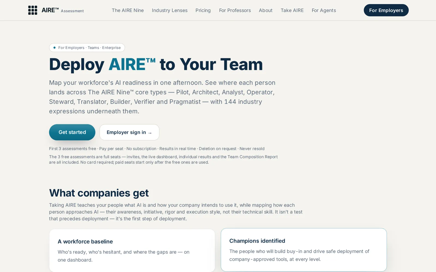436x272 pixels.
Task: Select the 'A workforce baseline' card
Action: coord(132,250)
